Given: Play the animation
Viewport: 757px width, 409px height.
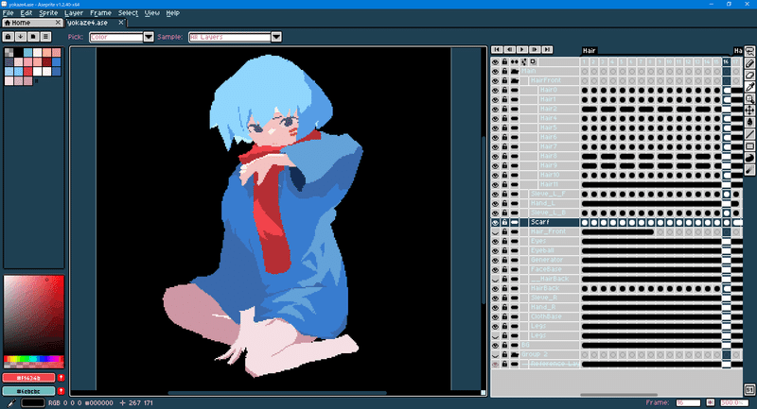Looking at the screenshot, I should point(522,50).
